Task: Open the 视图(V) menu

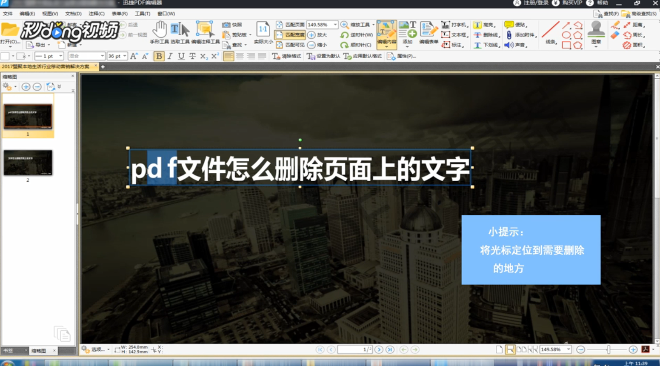Action: (x=50, y=14)
